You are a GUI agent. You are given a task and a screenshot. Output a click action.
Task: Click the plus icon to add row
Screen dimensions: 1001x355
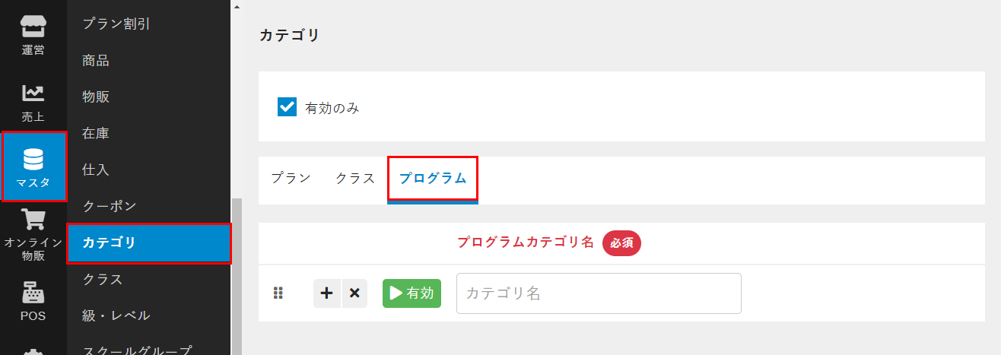coord(327,293)
